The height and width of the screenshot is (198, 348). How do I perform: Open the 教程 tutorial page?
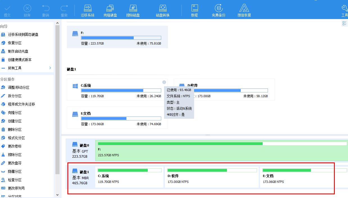[194, 10]
